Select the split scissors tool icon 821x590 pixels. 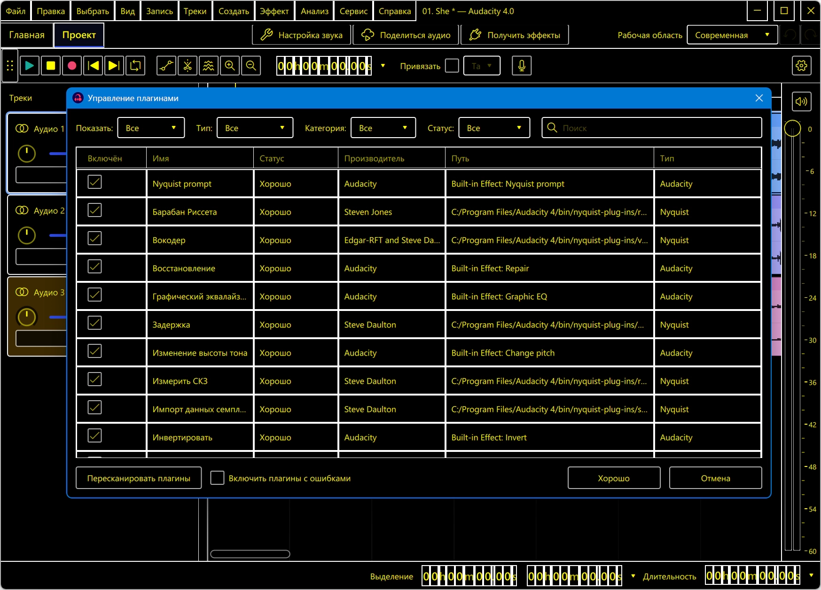(188, 66)
